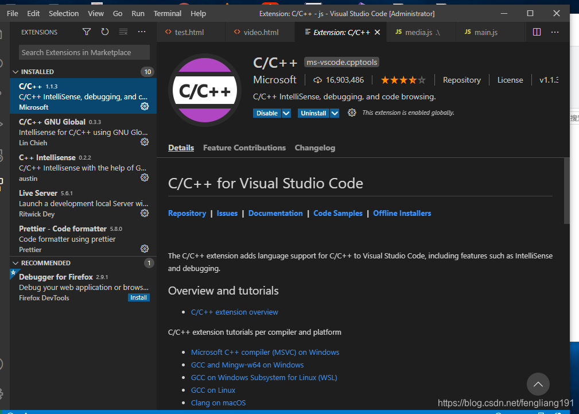Open the Offline Installers link
Viewport: 579px width, 414px height.
[x=402, y=213]
